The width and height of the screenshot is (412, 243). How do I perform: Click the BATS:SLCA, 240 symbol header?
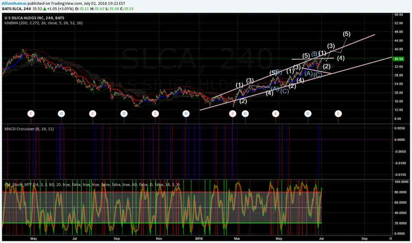16,9
